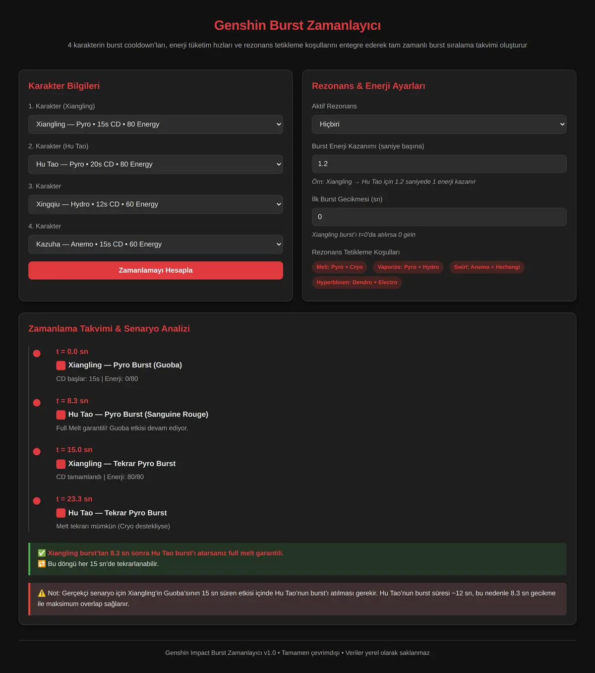Image resolution: width=595 pixels, height=673 pixels.
Task: Click the 'Bu döngü her 15 sn'de tekrarlanabilir.' line
Action: coord(103,564)
